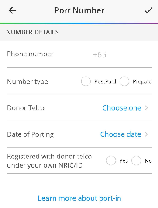Open the 'Choose date' porting date picker
The width and height of the screenshot is (158, 208).
[x=120, y=134]
